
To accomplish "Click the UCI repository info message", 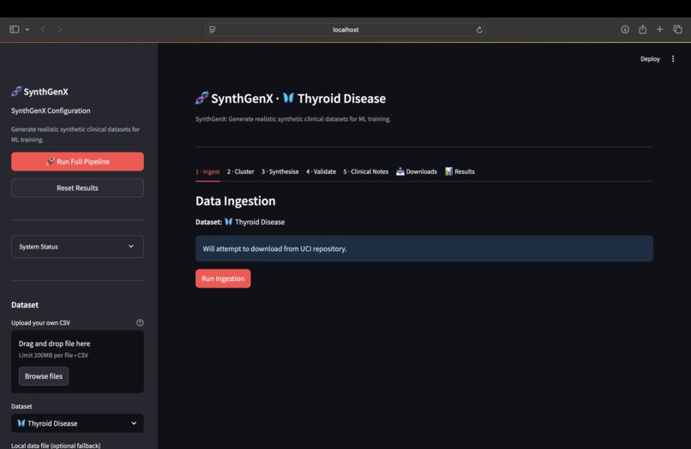I will (x=424, y=249).
